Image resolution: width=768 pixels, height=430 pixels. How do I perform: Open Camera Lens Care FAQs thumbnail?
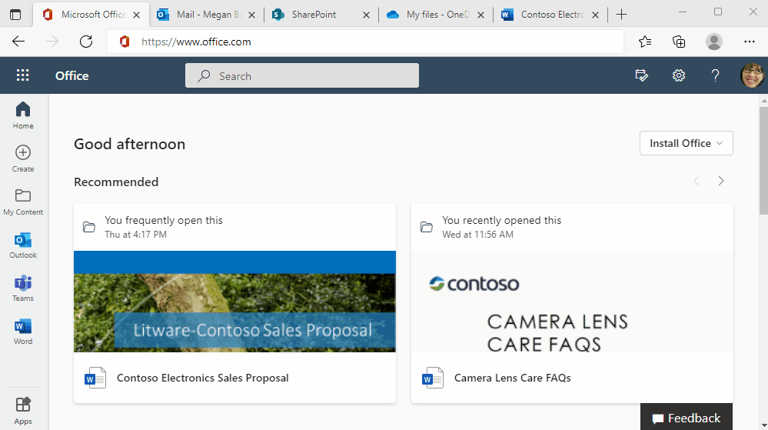tap(571, 301)
